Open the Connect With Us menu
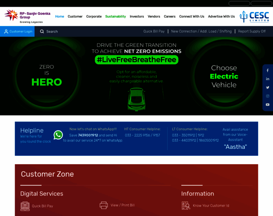This screenshot has width=273, height=216. tap(192, 17)
